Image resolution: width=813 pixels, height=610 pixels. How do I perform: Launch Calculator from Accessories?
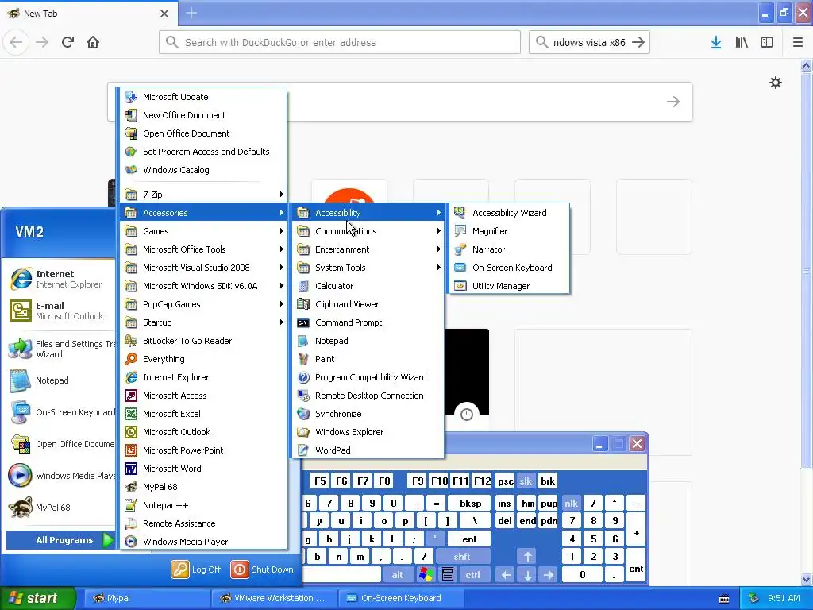(x=368, y=286)
